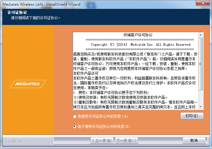Click the line starting (2)重制及散布
The height and width of the screenshot is (149, 212).
click(135, 102)
